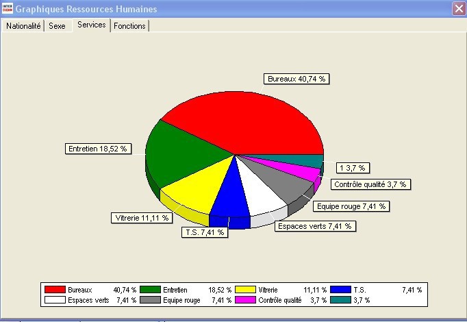
Task: Pick the white Espaces verts legend swatch
Action: 55,300
